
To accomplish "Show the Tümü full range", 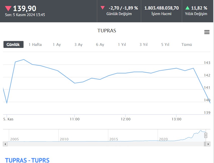I will point(187,45).
